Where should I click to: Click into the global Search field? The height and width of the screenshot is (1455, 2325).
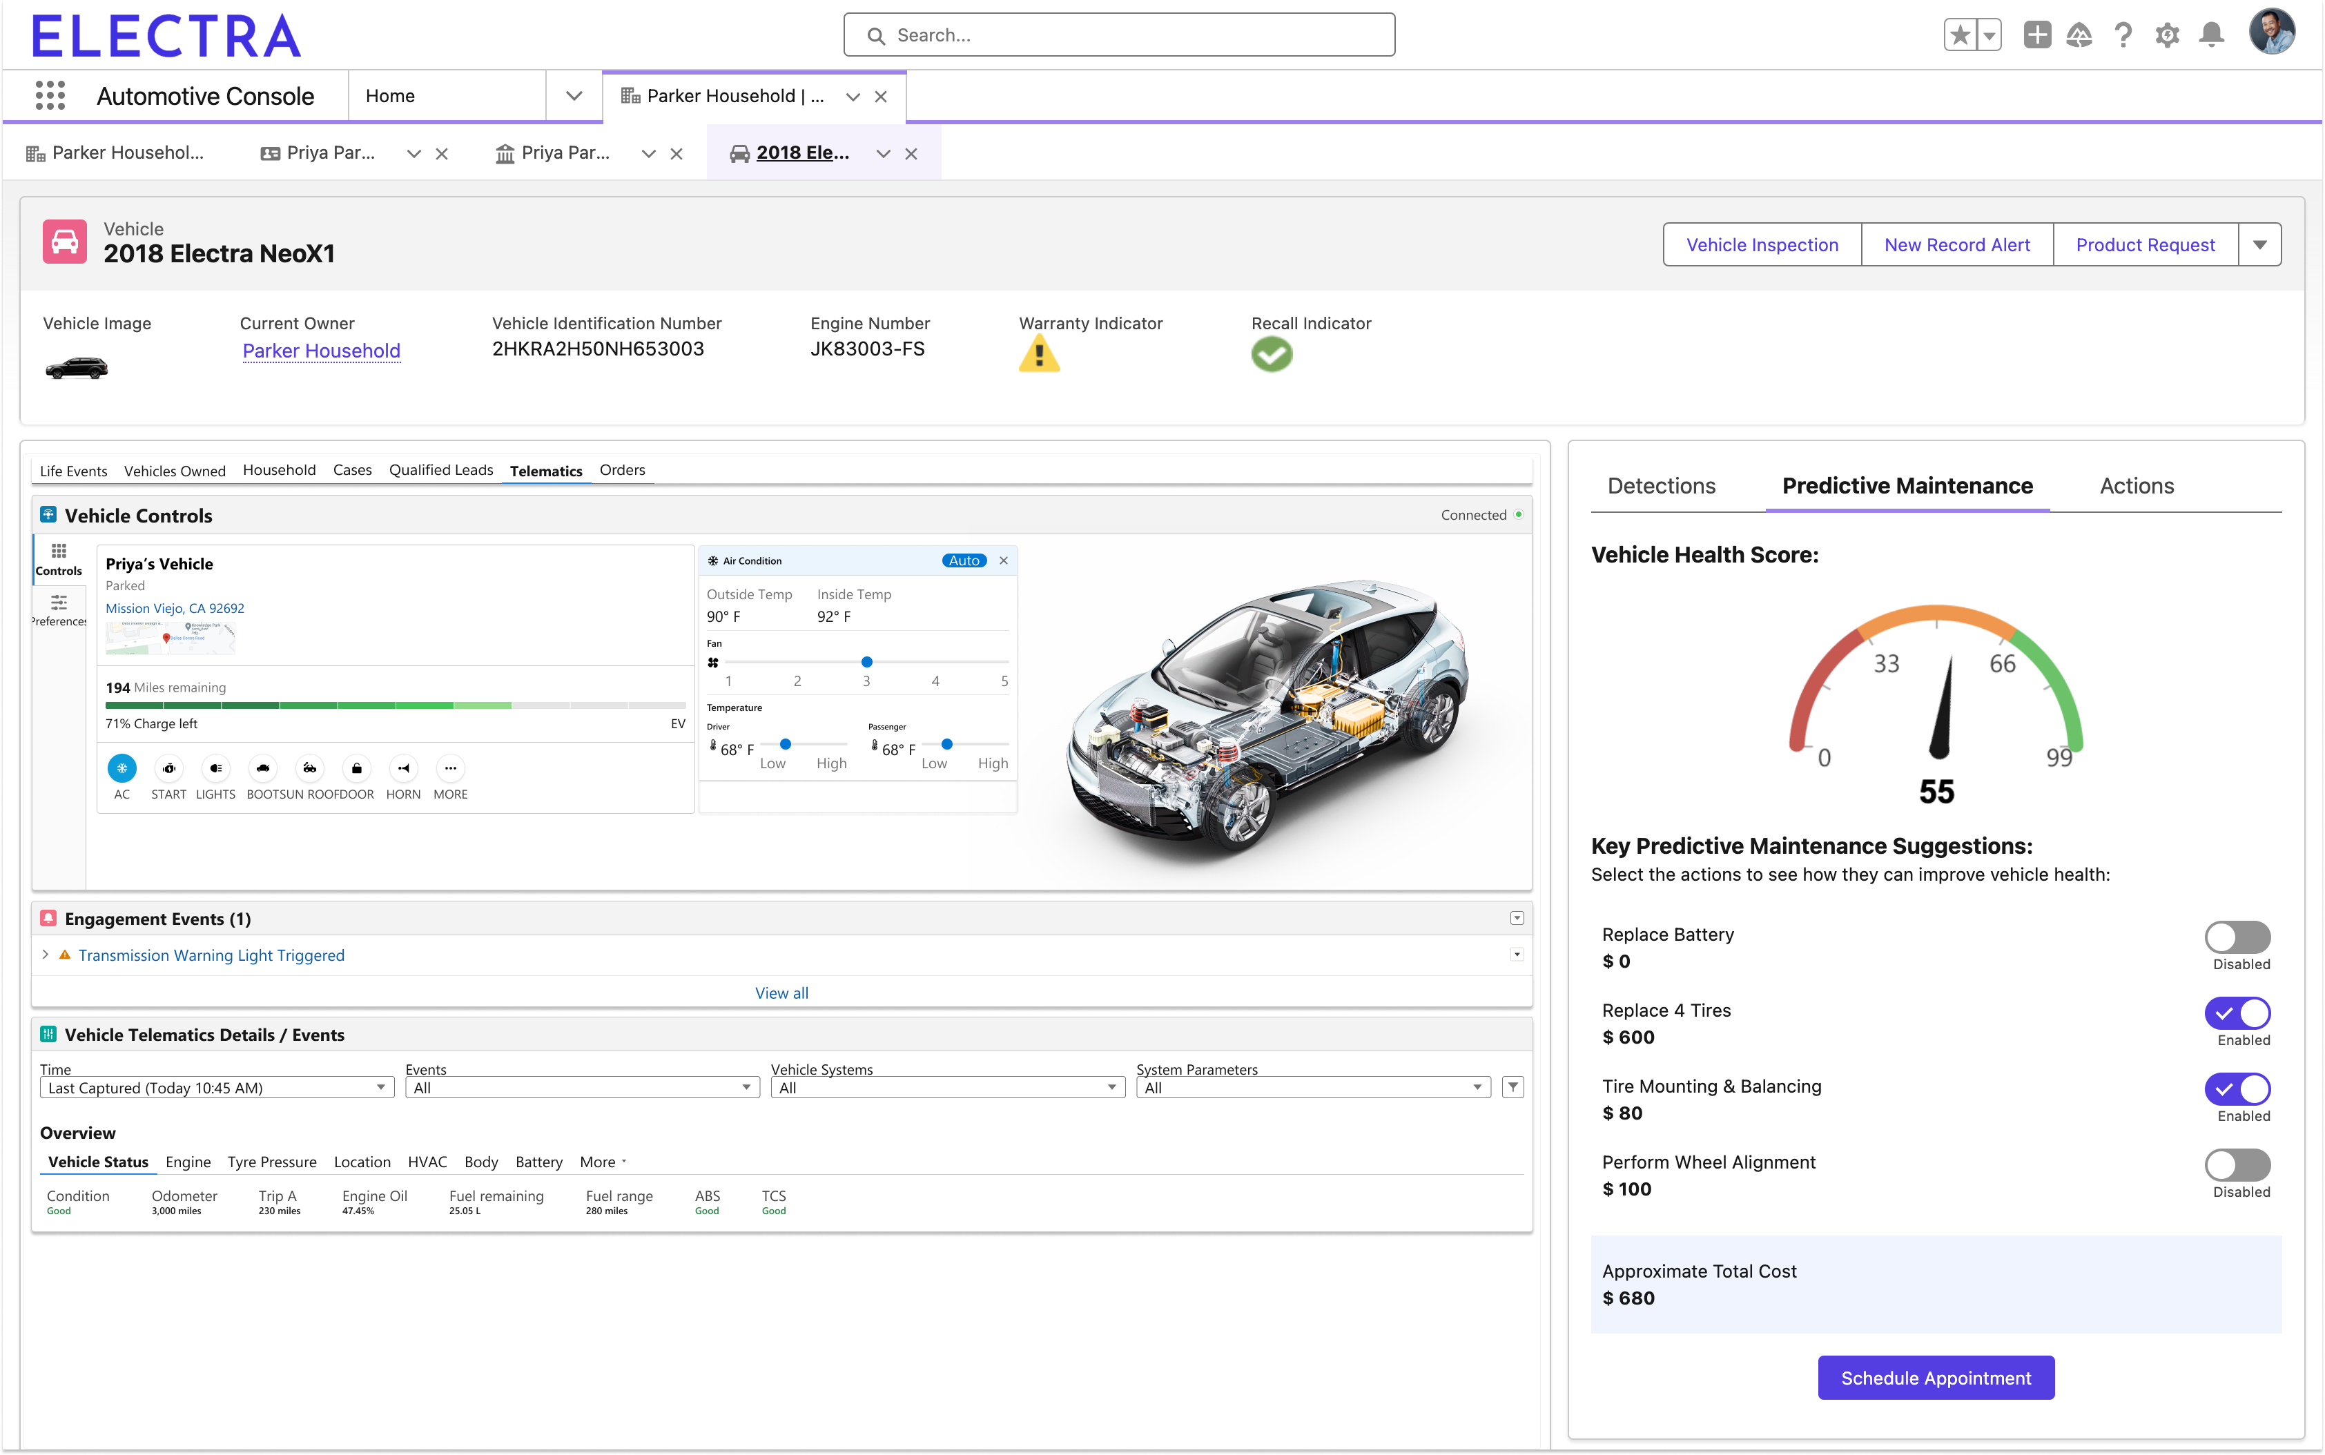tap(1118, 36)
